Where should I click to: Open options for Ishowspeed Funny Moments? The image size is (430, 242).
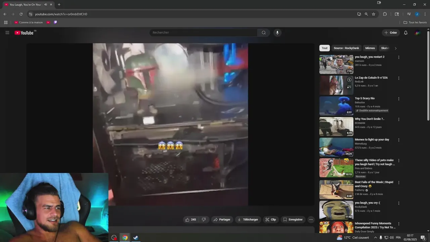[399, 224]
